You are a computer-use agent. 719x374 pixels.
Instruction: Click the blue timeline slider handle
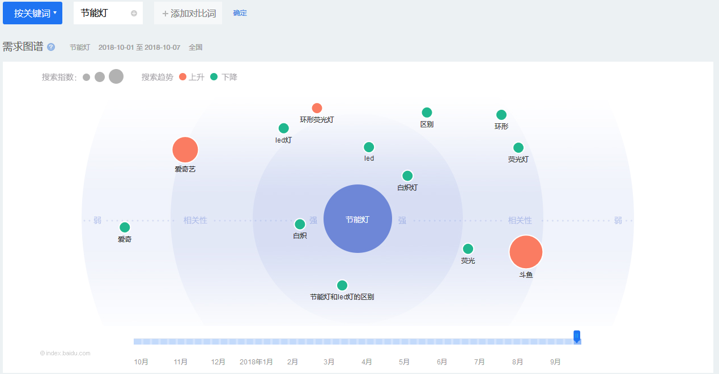point(577,337)
